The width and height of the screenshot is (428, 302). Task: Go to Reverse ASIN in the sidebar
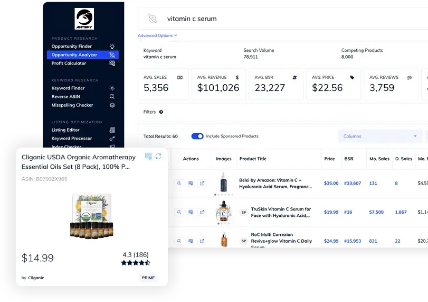(66, 97)
